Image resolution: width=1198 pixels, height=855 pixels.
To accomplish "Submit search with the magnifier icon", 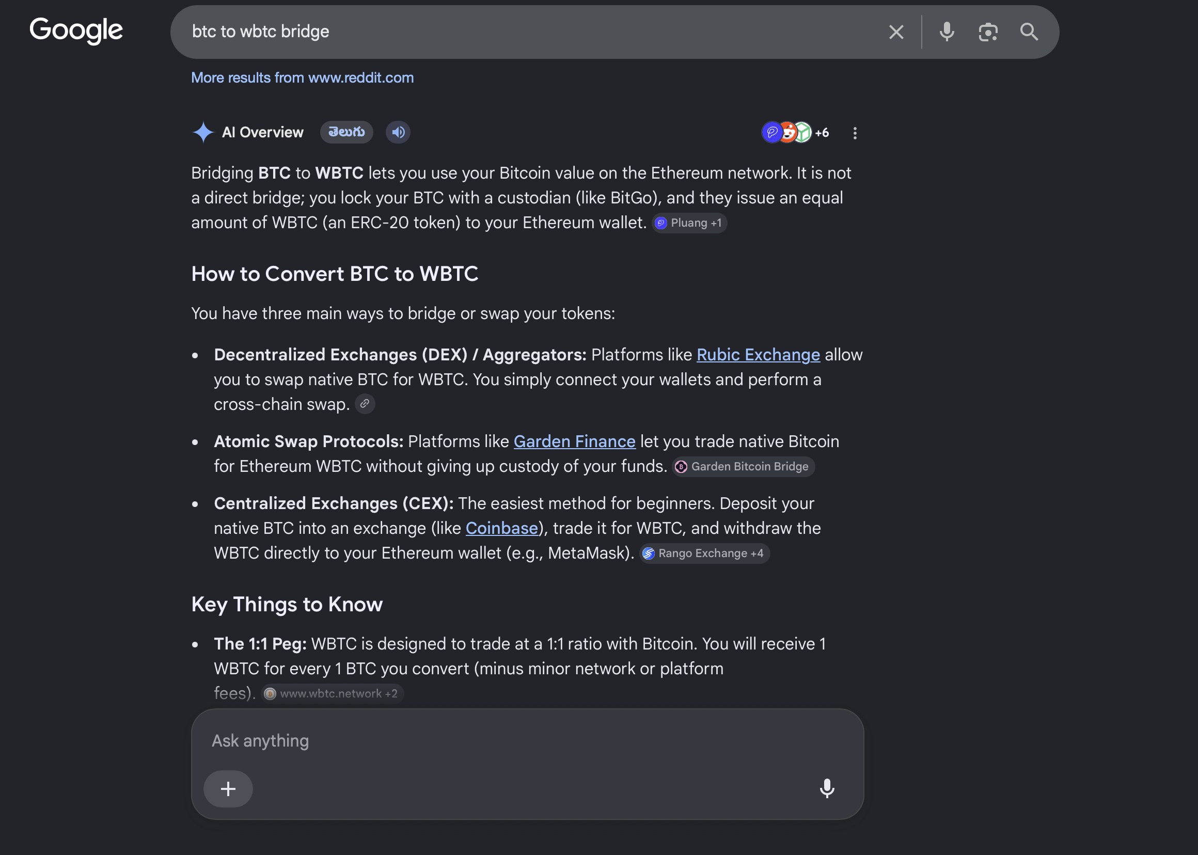I will (x=1029, y=32).
